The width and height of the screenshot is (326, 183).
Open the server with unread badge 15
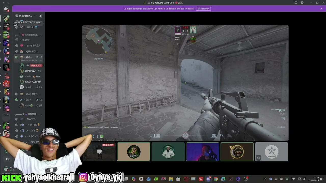pyautogui.click(x=6, y=75)
